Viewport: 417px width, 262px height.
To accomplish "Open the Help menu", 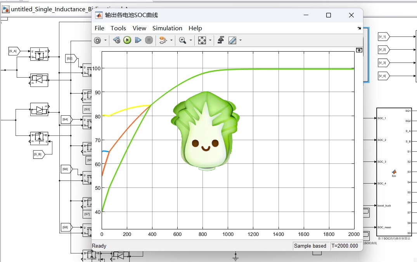I will point(195,28).
